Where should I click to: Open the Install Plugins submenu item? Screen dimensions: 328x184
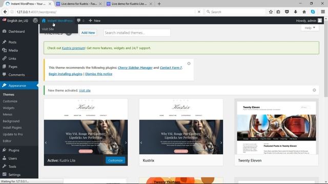pos(12,127)
